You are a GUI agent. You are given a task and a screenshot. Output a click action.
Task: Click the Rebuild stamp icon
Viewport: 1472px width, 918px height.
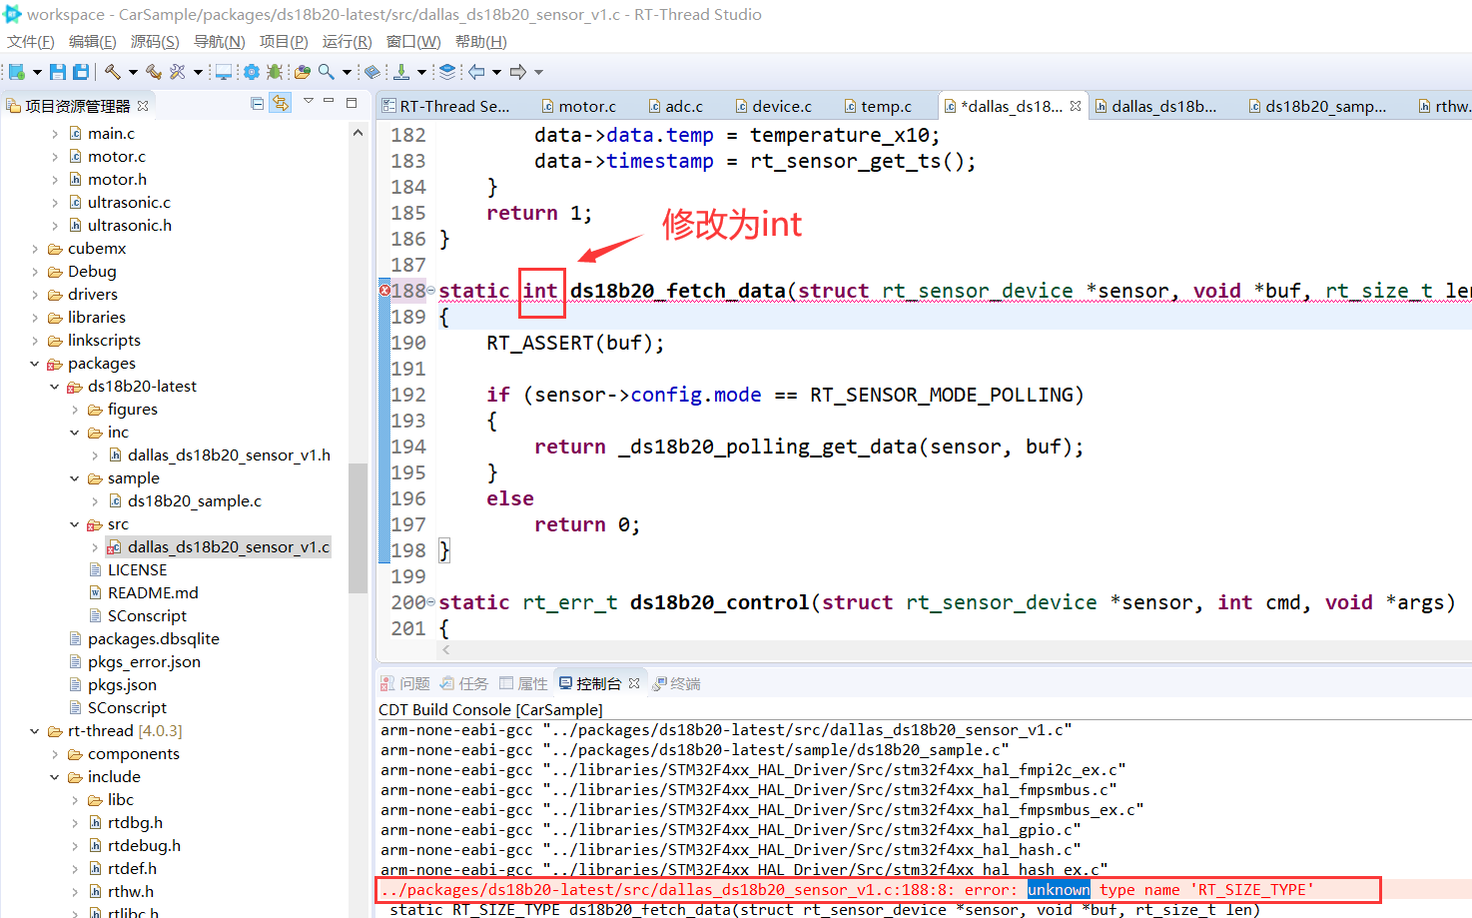154,72
